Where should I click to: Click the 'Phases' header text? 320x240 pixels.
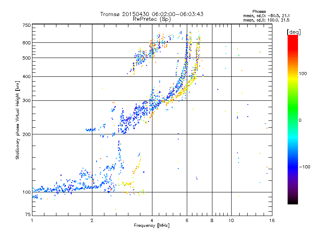[259, 12]
